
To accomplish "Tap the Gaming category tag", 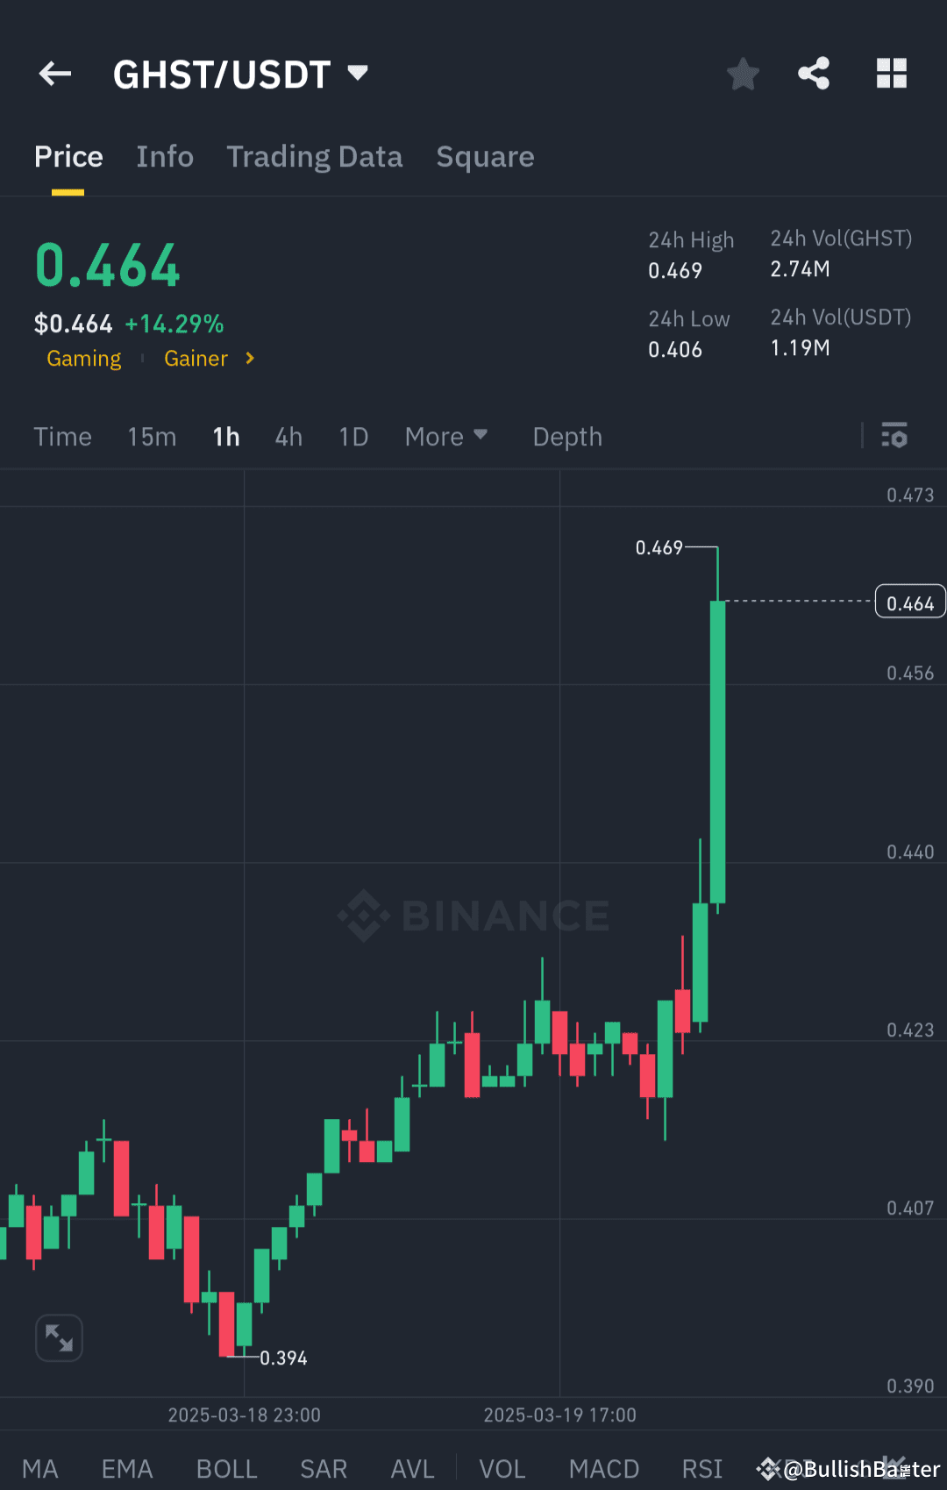I will pyautogui.click(x=83, y=359).
